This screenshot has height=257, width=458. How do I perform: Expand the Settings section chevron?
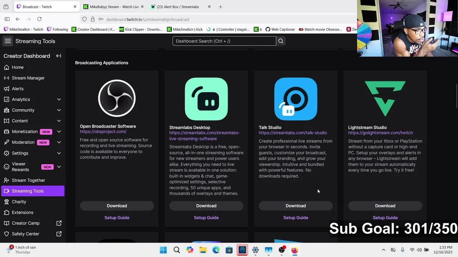[59, 153]
